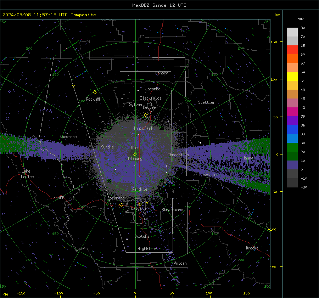Click the Brooks town label
Image resolution: width=319 pixels, height=298 pixels.
coord(252,248)
